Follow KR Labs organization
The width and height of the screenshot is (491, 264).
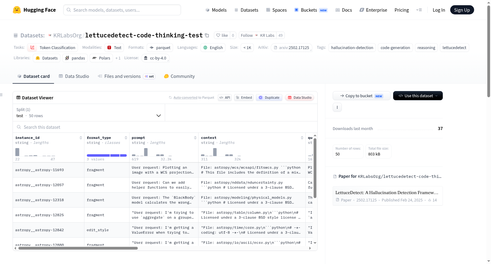[257, 35]
